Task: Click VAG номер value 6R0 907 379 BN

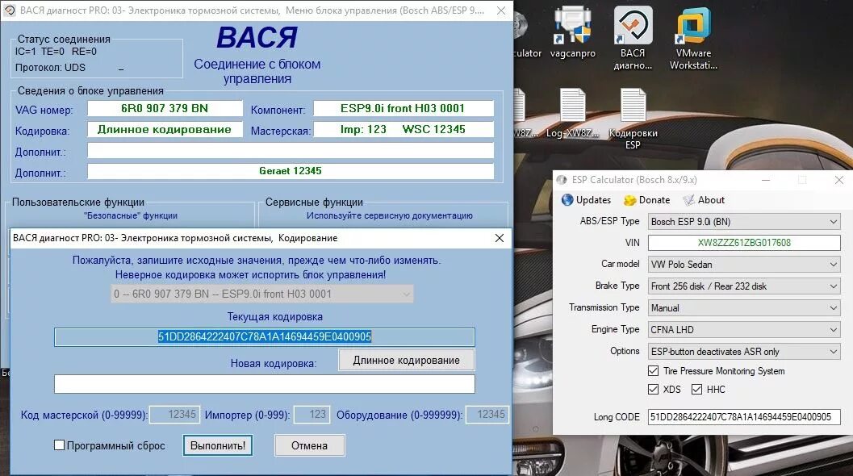Action: click(x=165, y=108)
